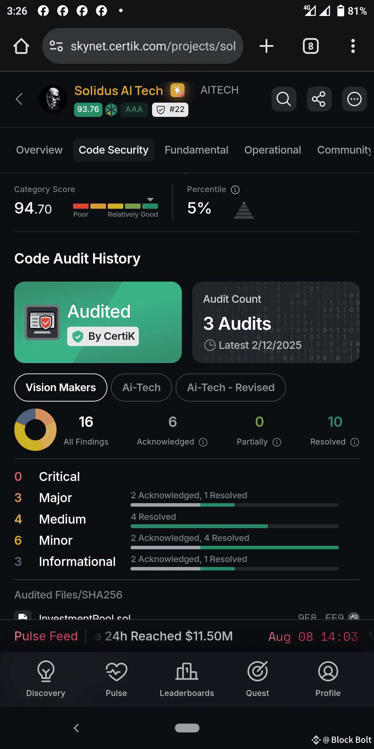Image resolution: width=374 pixels, height=749 pixels.
Task: Open the Audit Count 3 Audits card
Action: [276, 322]
